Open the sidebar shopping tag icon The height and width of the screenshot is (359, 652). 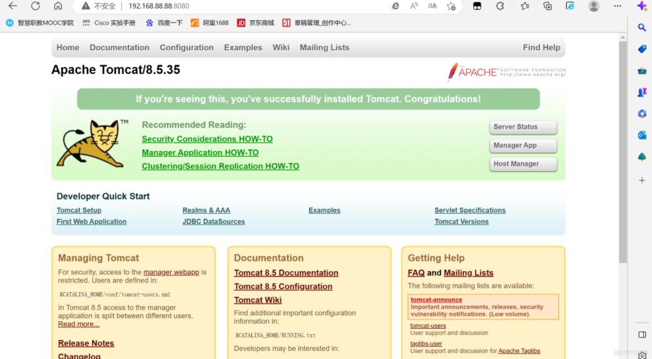642,49
